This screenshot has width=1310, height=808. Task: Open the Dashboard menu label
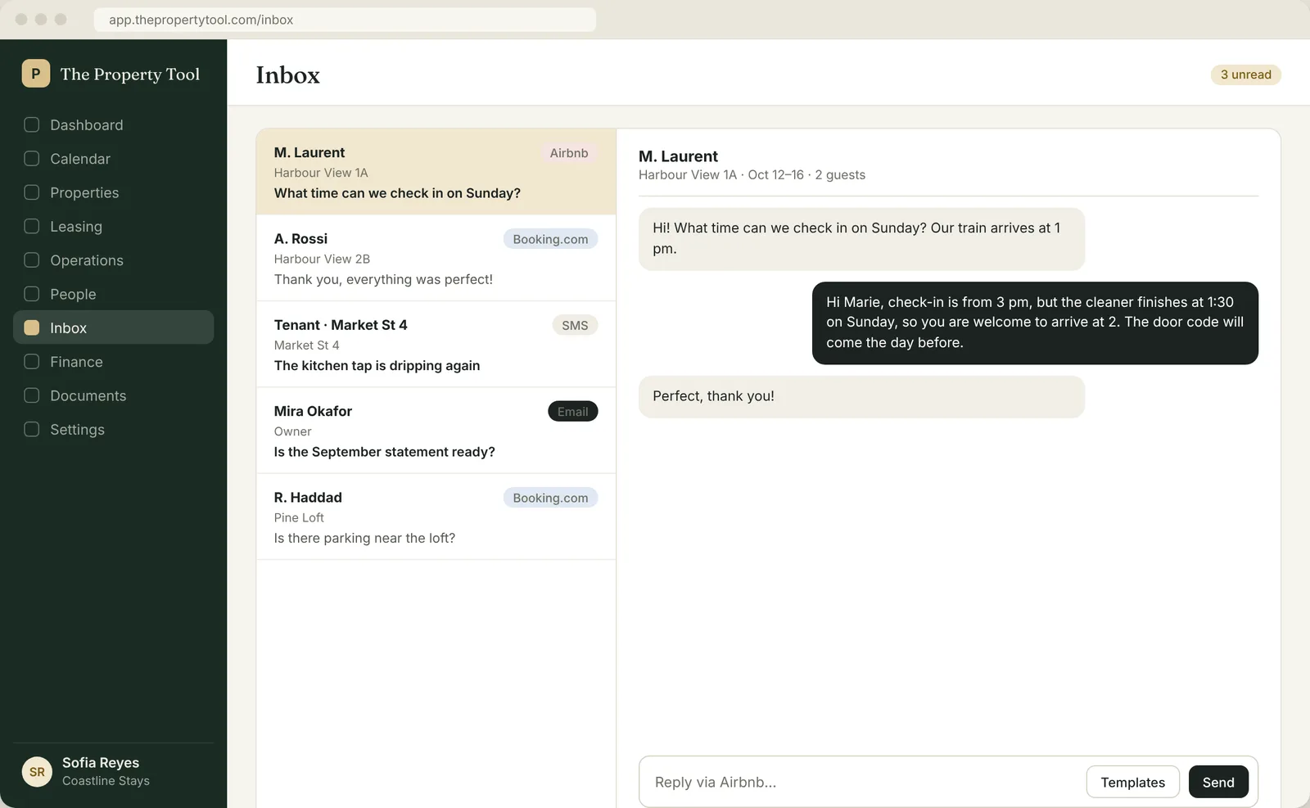click(x=87, y=124)
